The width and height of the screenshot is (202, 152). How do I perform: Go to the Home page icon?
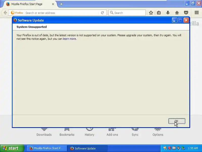click(x=177, y=13)
